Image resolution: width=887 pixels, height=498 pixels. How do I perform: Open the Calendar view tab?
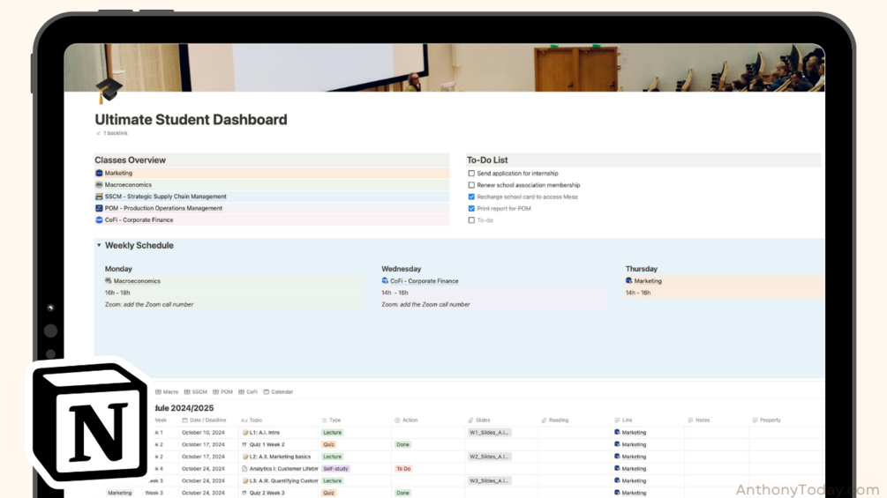coord(278,392)
